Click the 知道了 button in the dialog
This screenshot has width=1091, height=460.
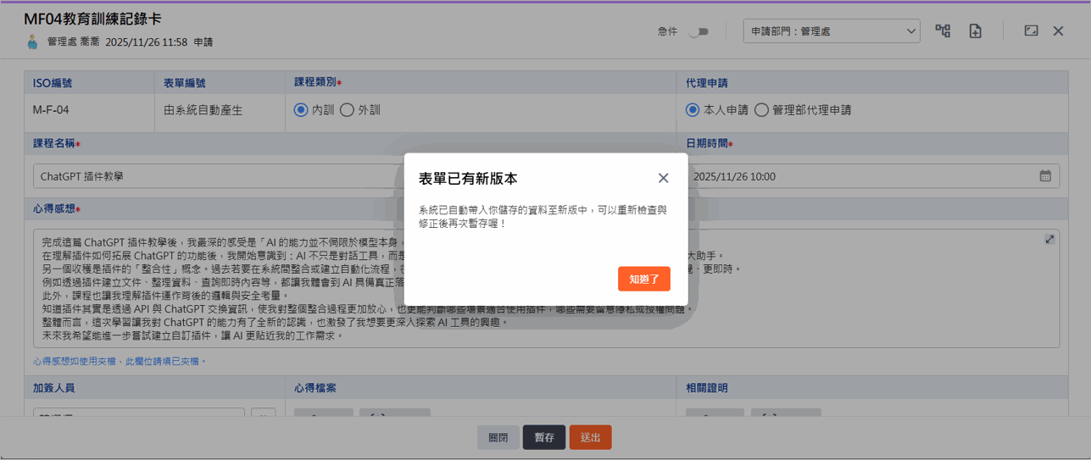point(644,279)
